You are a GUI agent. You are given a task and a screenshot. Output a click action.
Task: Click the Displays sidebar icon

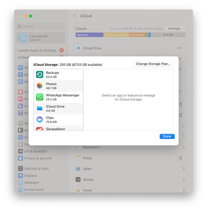(x=21, y=176)
